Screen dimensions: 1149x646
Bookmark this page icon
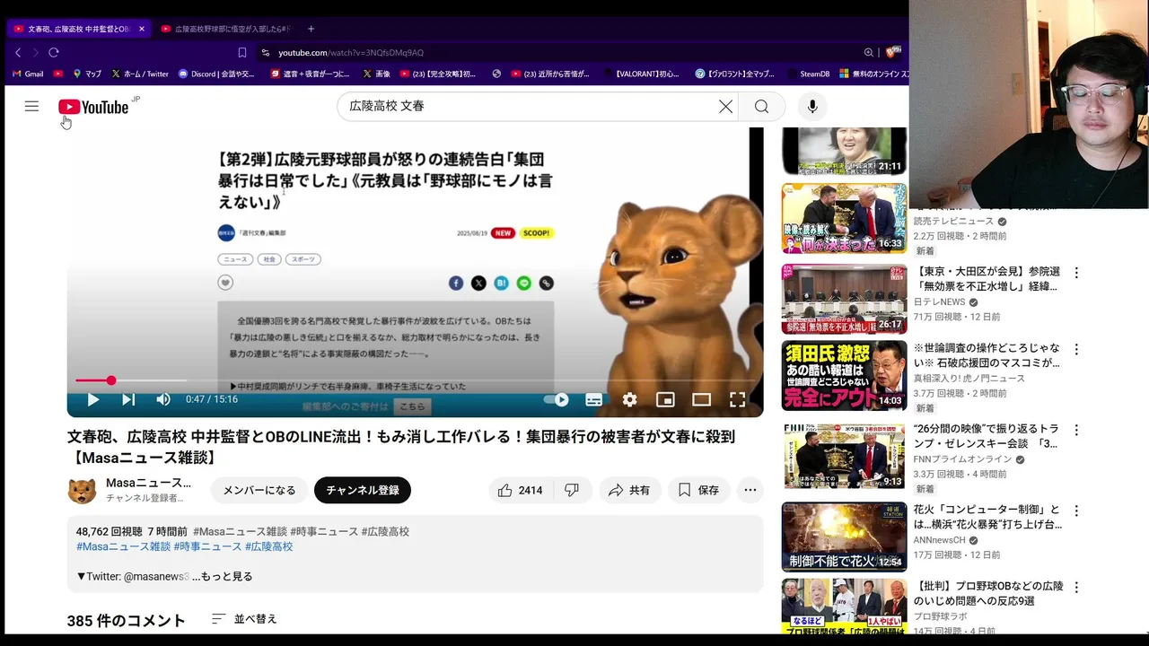pos(241,53)
